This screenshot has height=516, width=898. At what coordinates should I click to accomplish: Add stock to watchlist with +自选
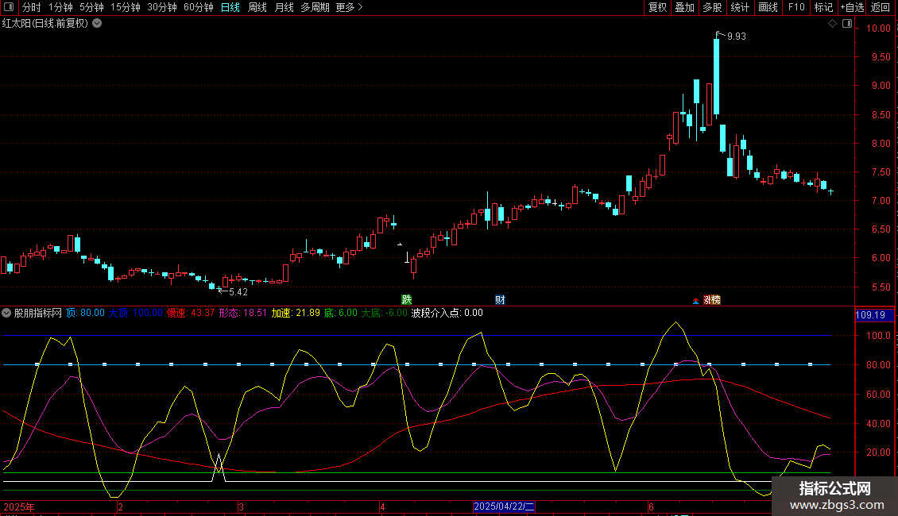[852, 8]
